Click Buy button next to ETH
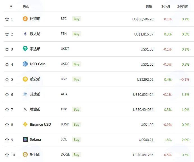The height and width of the screenshot is (162, 194). (x=77, y=34)
